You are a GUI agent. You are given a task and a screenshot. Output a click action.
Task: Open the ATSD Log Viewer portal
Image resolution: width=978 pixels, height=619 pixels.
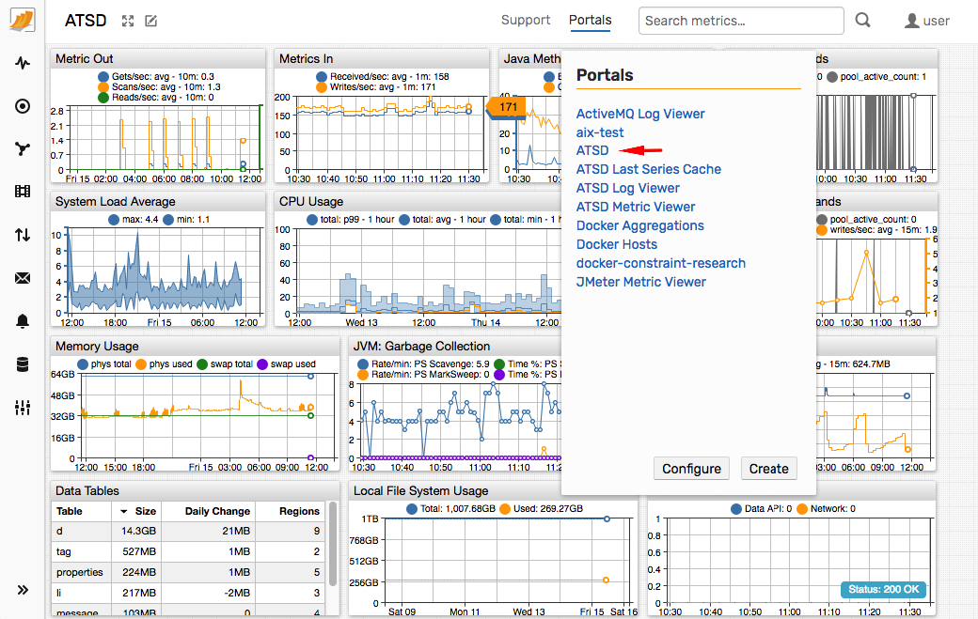627,188
